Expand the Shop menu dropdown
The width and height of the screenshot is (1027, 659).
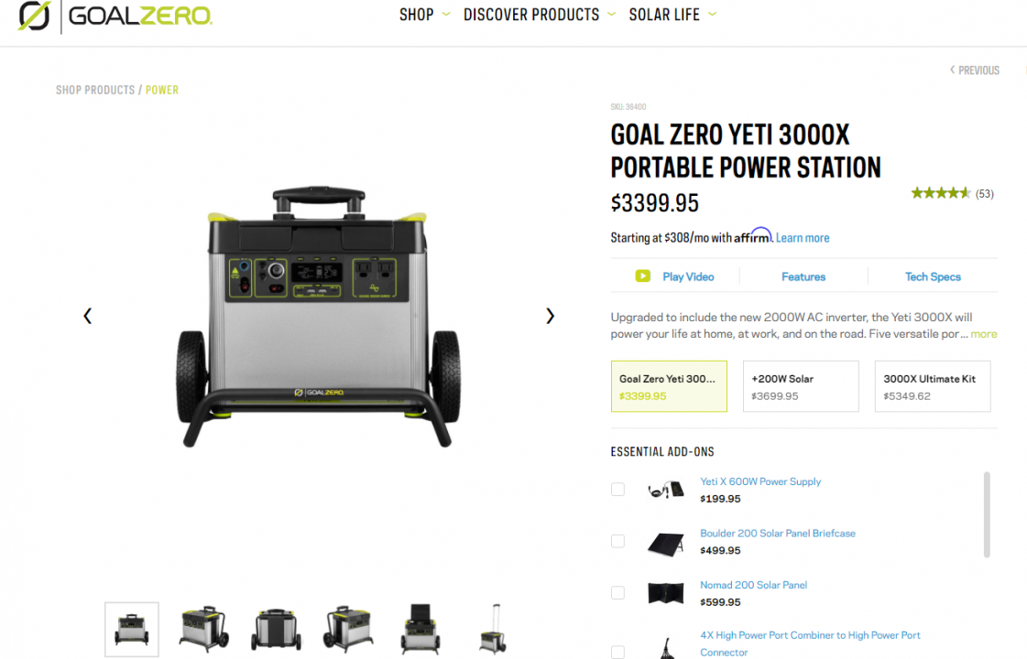click(x=424, y=15)
